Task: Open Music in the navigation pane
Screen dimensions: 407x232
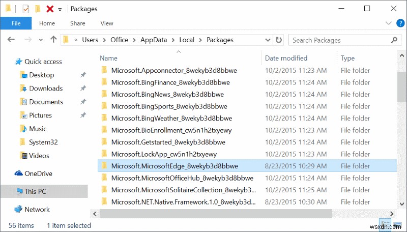Action: tap(38, 129)
